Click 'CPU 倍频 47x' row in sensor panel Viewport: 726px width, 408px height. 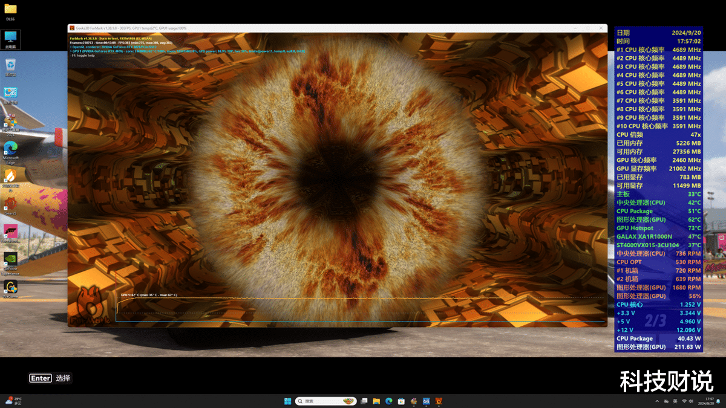tap(659, 134)
